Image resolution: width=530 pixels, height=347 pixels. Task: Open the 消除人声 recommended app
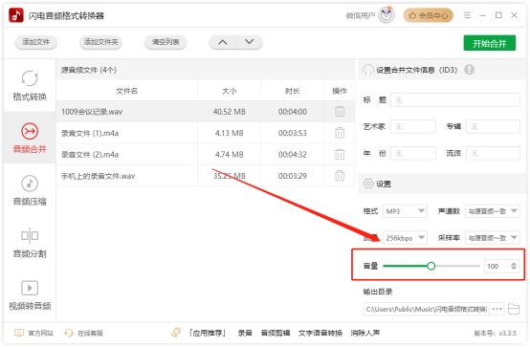coord(365,334)
